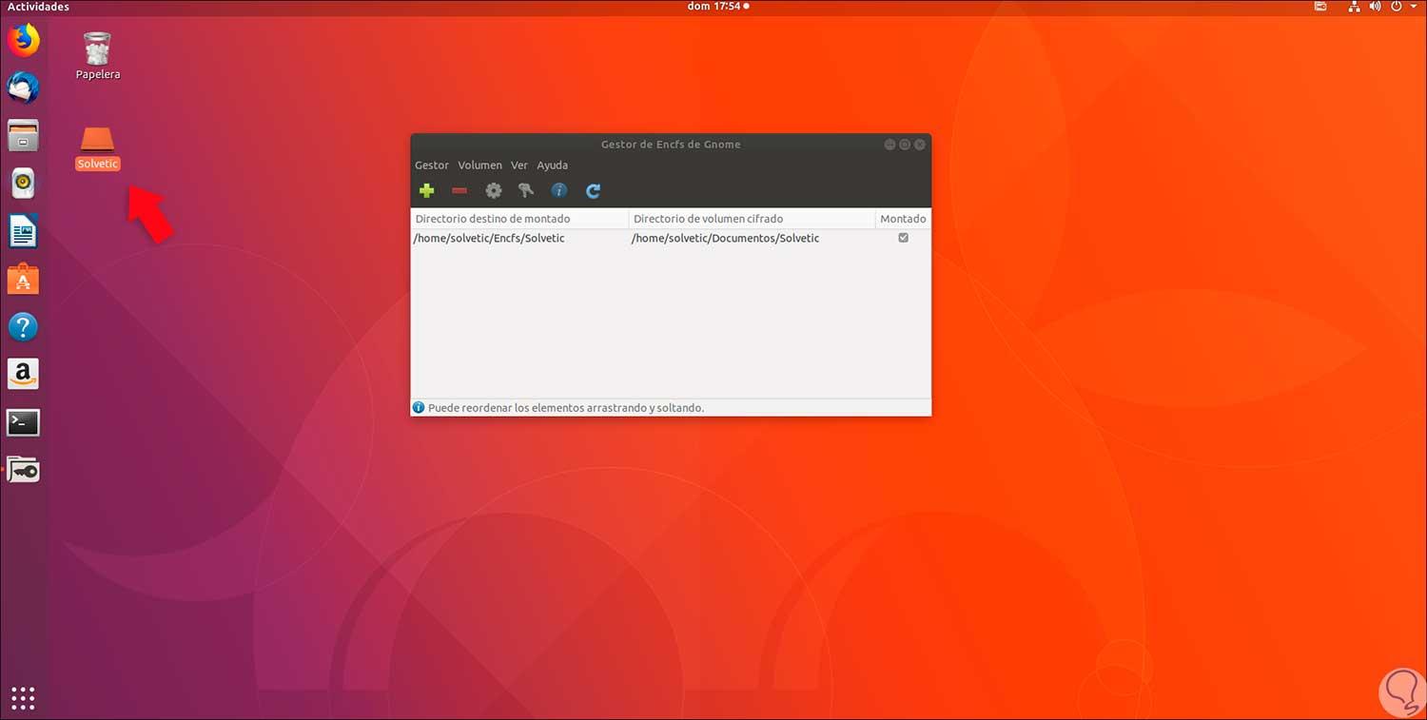The height and width of the screenshot is (720, 1427).
Task: Toggle the Montado checkbox for Solvetic volume
Action: (x=903, y=238)
